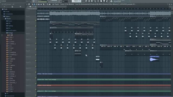The height and width of the screenshot is (97, 173).
Task: Mute the track holding Pattern 4 clip
Action: coord(36,26)
